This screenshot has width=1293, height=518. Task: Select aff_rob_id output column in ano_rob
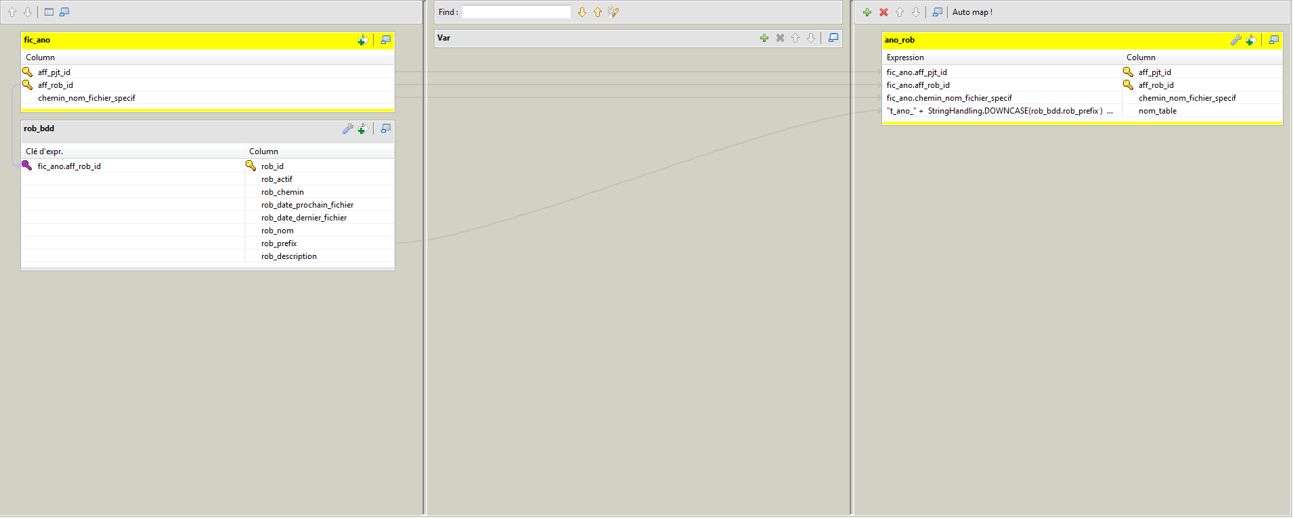1202,85
